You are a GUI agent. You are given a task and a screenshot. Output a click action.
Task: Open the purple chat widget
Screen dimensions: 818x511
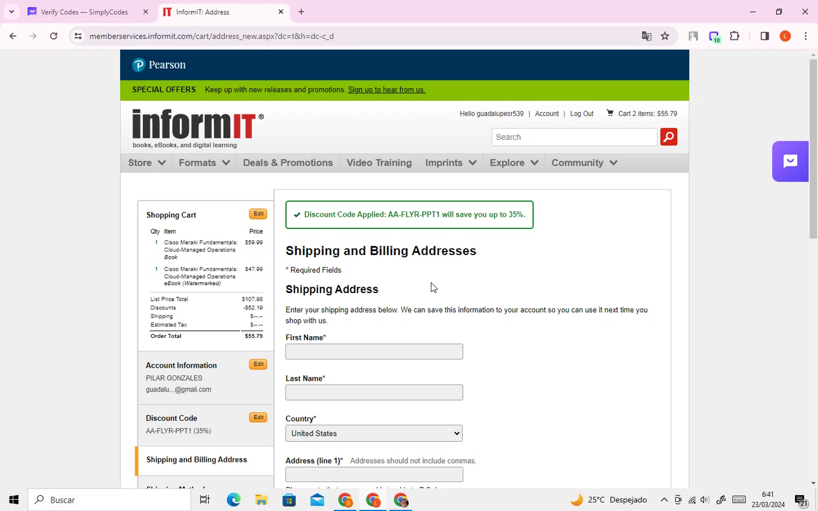[790, 161]
